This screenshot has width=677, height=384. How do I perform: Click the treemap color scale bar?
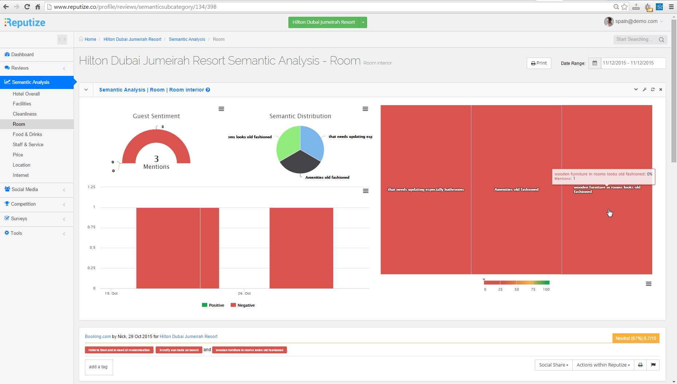[516, 283]
